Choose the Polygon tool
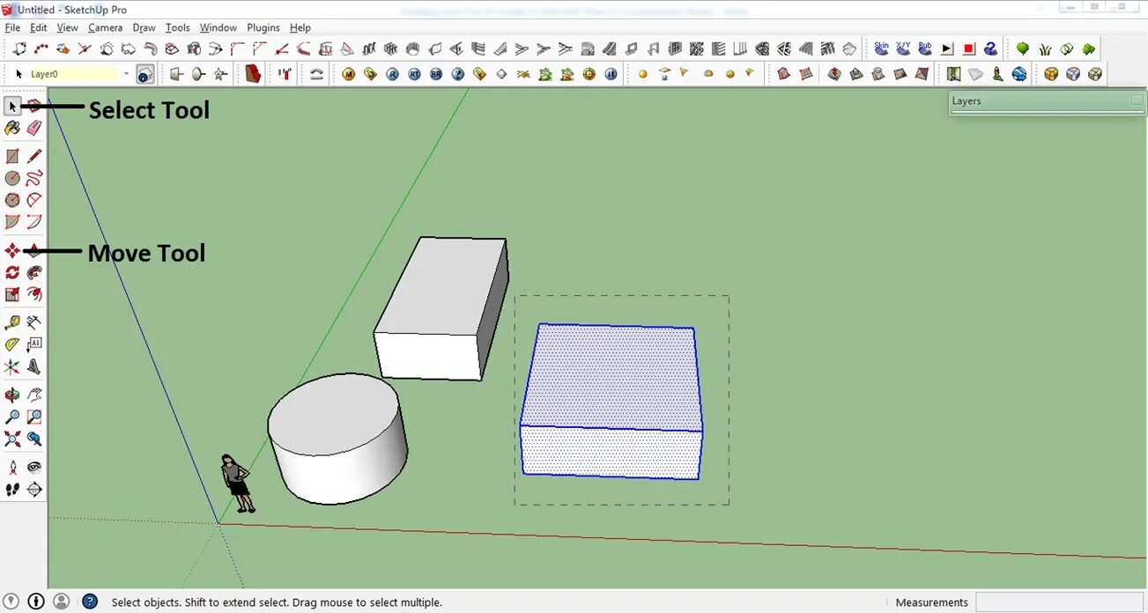Viewport: 1148px width, 613px height. (12, 201)
